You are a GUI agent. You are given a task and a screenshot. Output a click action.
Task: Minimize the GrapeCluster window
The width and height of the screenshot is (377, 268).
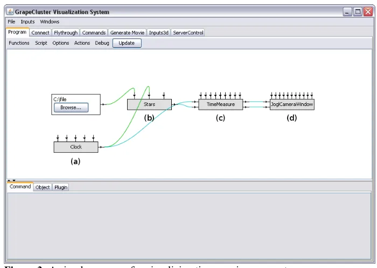[x=347, y=11]
